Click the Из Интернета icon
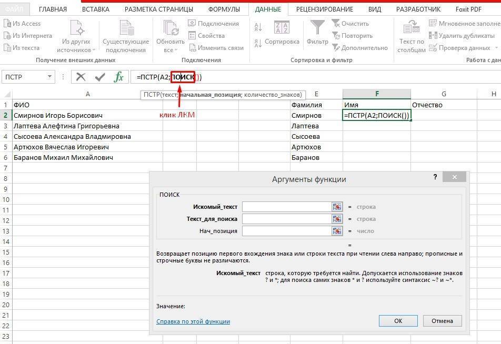This screenshot has width=501, height=344. tap(7, 35)
